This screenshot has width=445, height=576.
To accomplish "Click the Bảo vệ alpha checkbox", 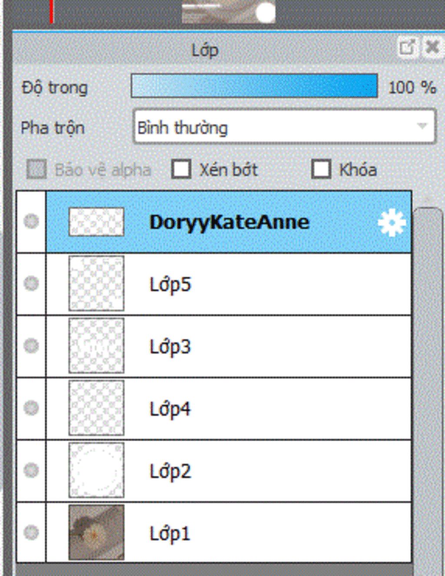I will coord(37,169).
